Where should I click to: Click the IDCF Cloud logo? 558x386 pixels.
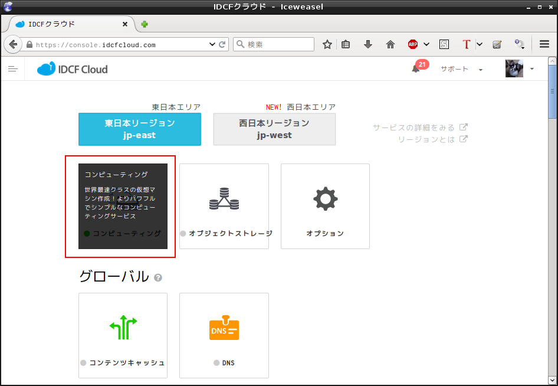point(72,68)
